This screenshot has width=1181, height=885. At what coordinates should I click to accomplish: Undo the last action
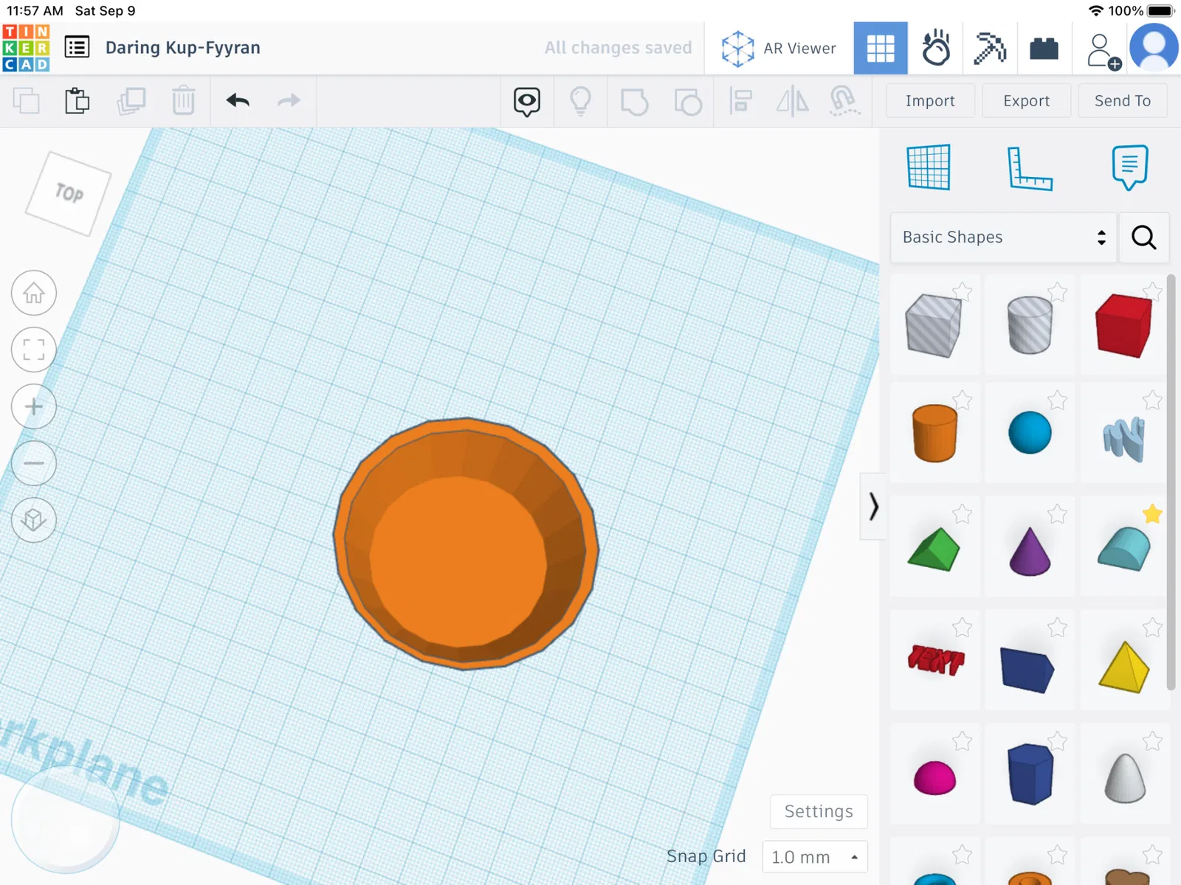[x=238, y=100]
